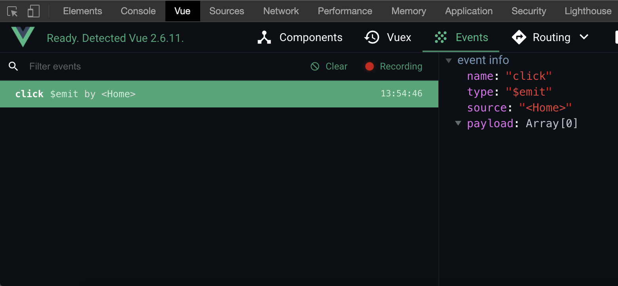Click the search magnifier icon
This screenshot has height=286, width=618.
pos(13,66)
